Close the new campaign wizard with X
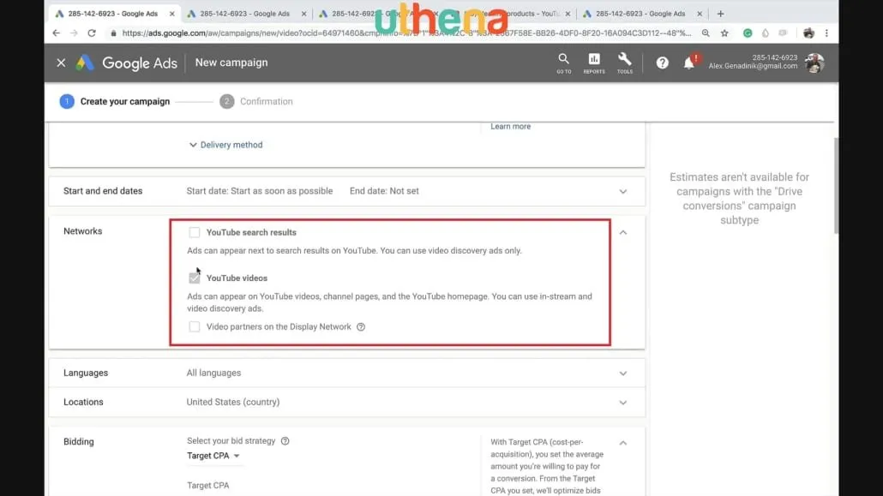The image size is (883, 496). tap(61, 63)
